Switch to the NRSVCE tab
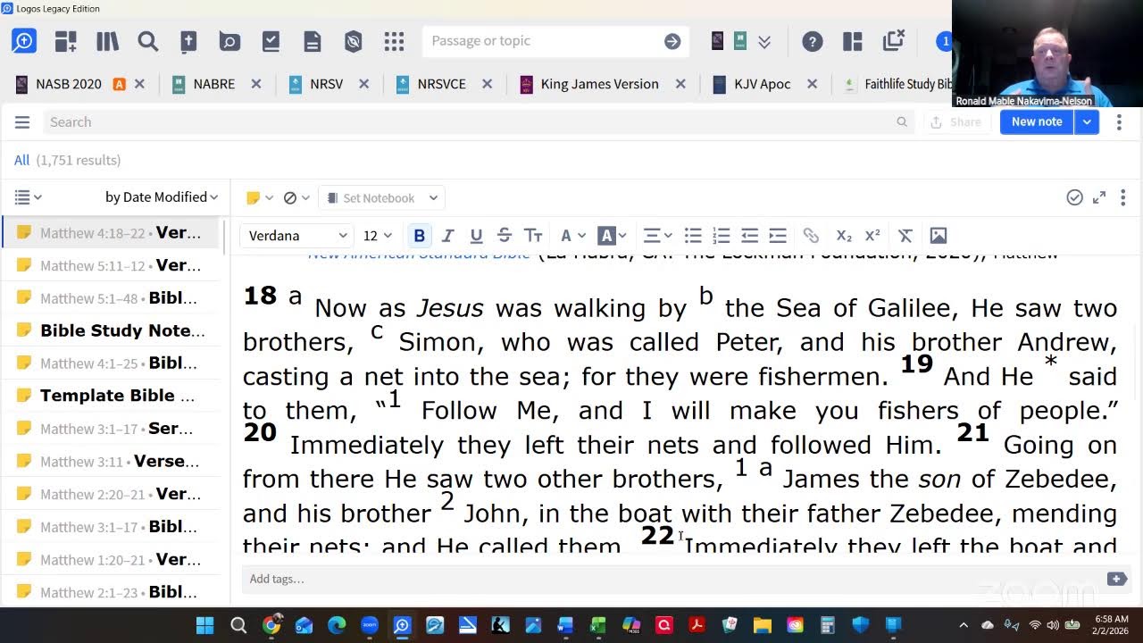 point(441,84)
